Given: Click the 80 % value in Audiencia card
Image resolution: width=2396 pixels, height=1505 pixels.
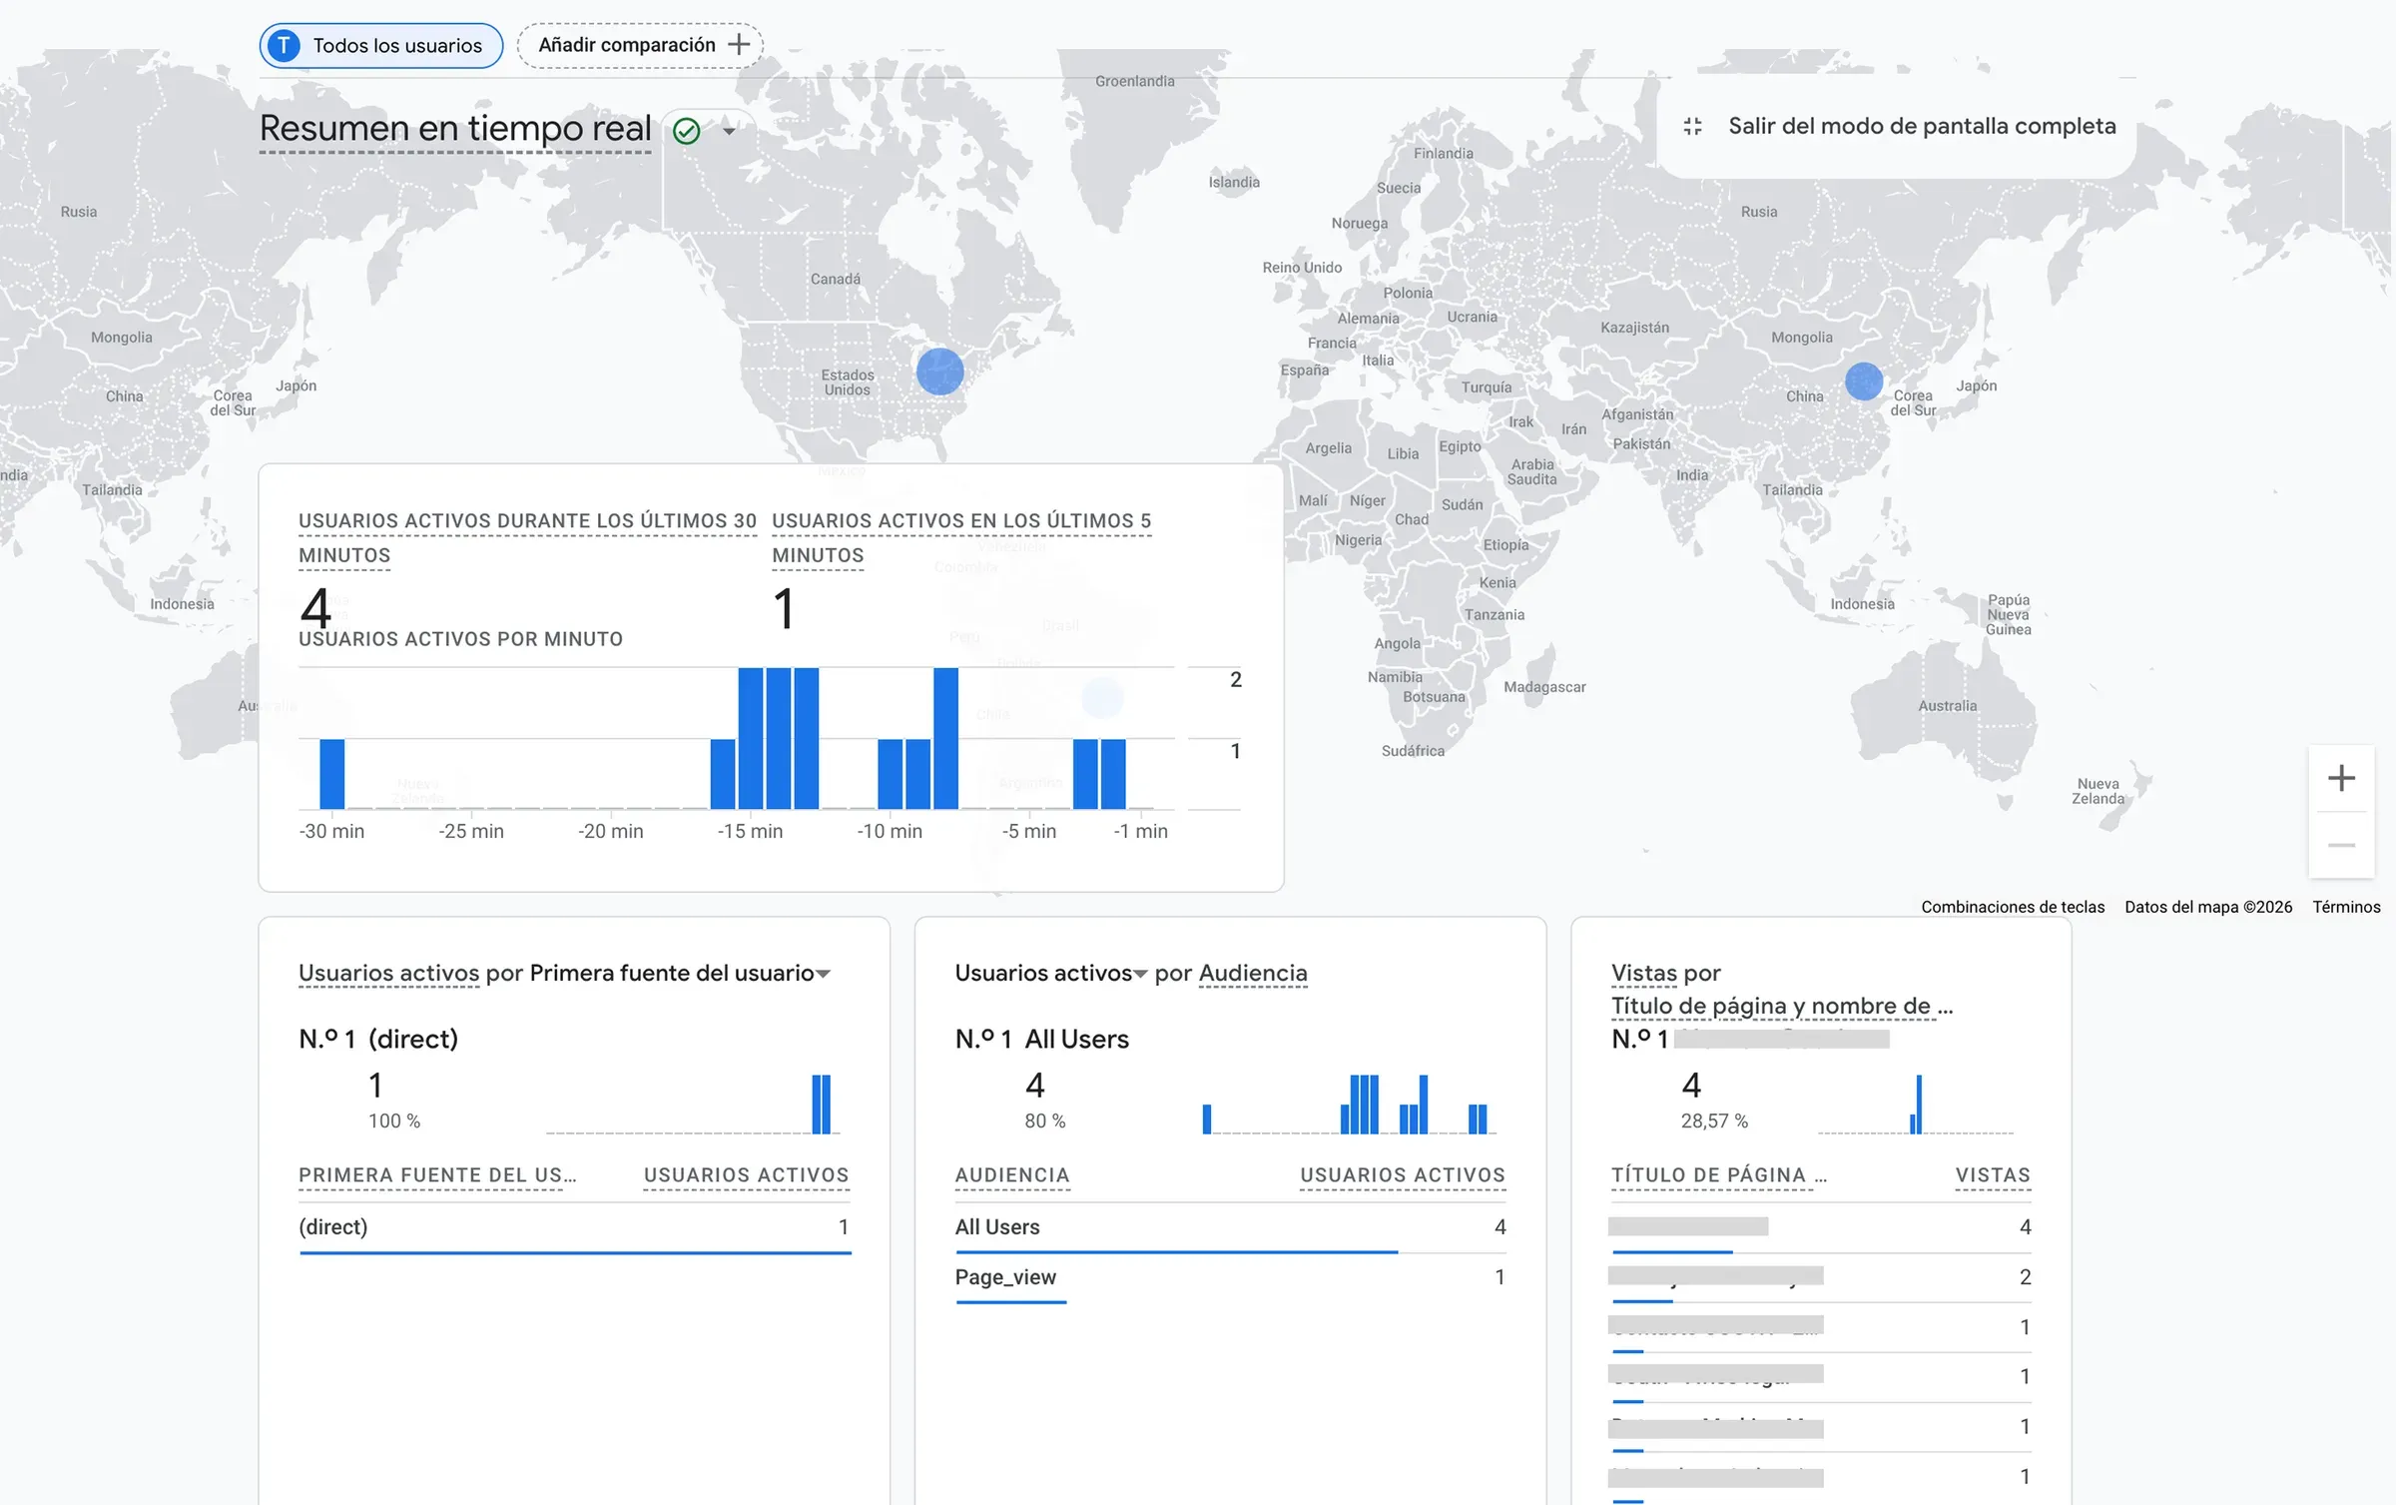Looking at the screenshot, I should click(1045, 1122).
